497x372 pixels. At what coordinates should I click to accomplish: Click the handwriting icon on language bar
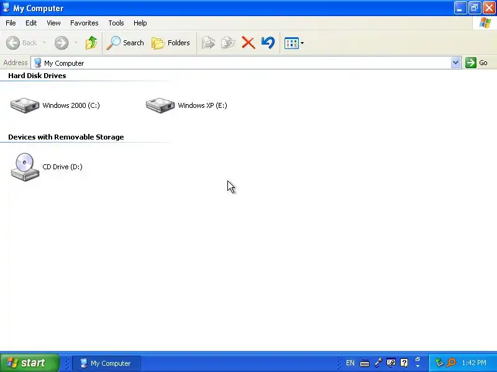tap(391, 363)
